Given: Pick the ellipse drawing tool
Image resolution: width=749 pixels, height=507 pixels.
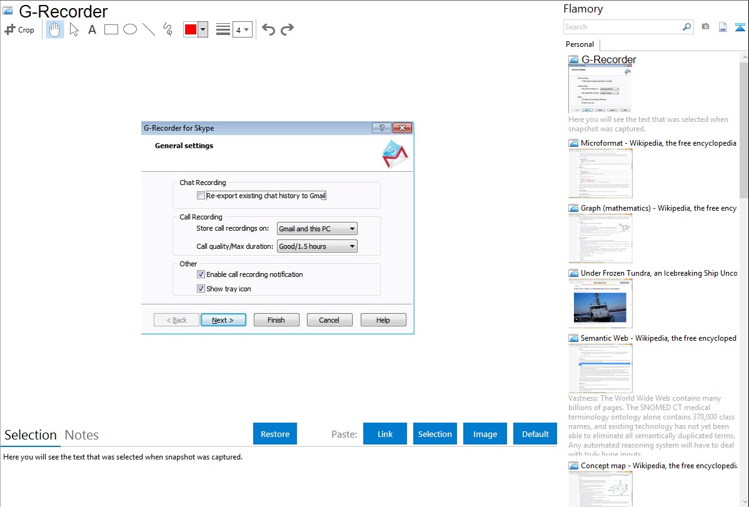Looking at the screenshot, I should (130, 29).
